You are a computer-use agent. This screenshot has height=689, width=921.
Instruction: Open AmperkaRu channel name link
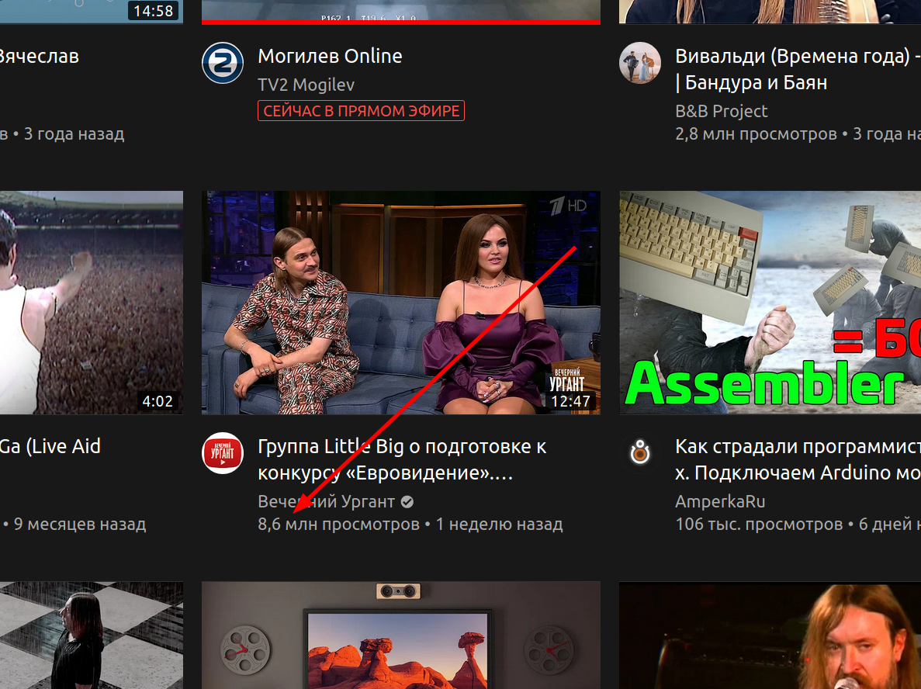(720, 502)
